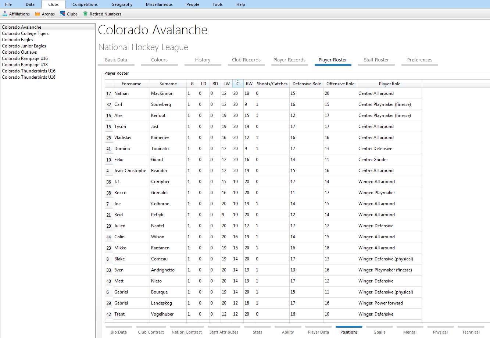Sort roster by the C column header
This screenshot has height=338, width=490.
point(238,84)
